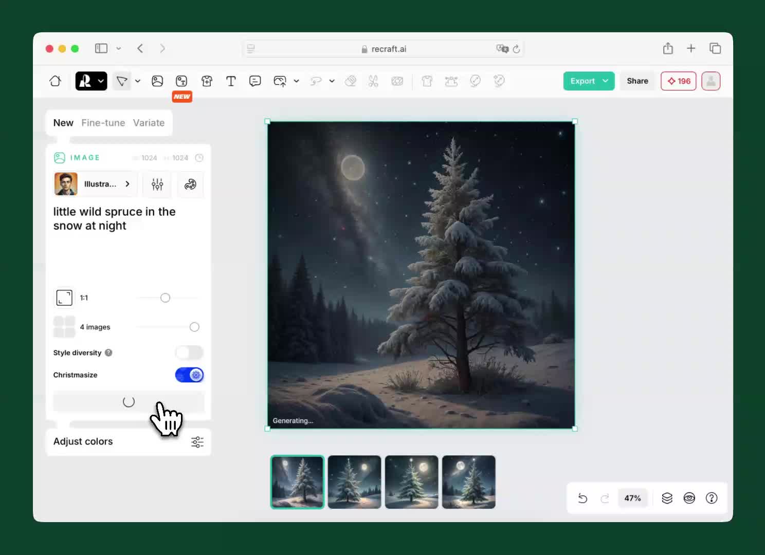This screenshot has height=555, width=765.
Task: Expand the selection tool options chevron
Action: [138, 81]
